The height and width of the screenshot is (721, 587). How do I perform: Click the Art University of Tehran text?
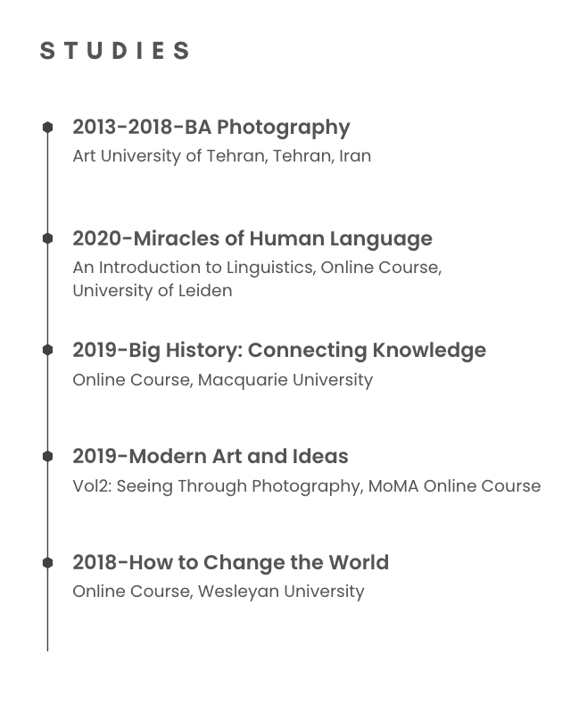(168, 156)
